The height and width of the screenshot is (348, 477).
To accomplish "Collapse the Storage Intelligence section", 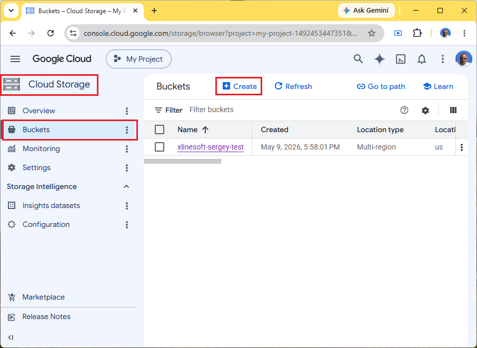I will [x=126, y=186].
